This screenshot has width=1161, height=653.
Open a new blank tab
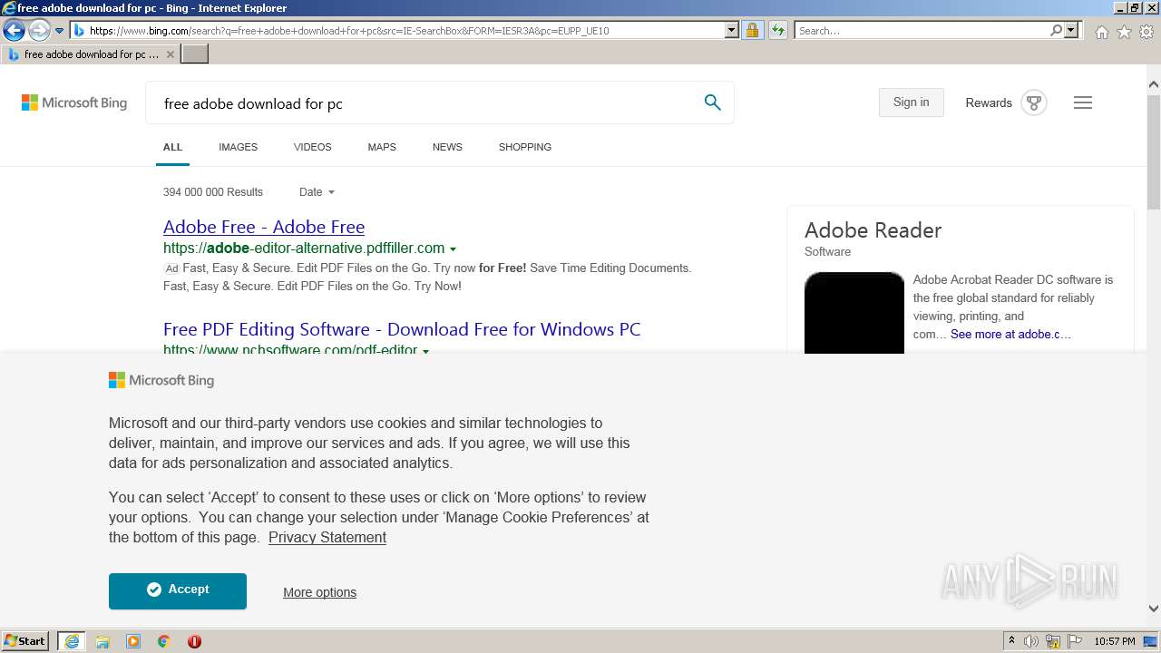[x=195, y=54]
